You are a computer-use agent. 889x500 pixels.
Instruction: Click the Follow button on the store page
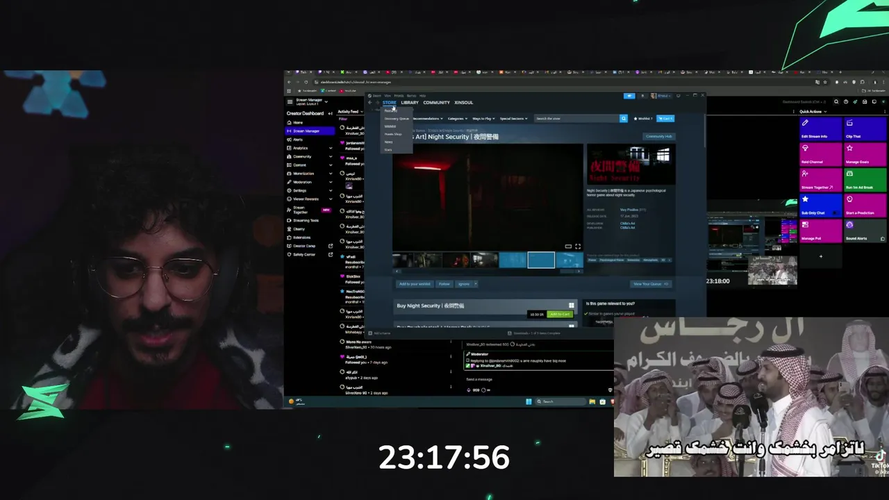(444, 284)
